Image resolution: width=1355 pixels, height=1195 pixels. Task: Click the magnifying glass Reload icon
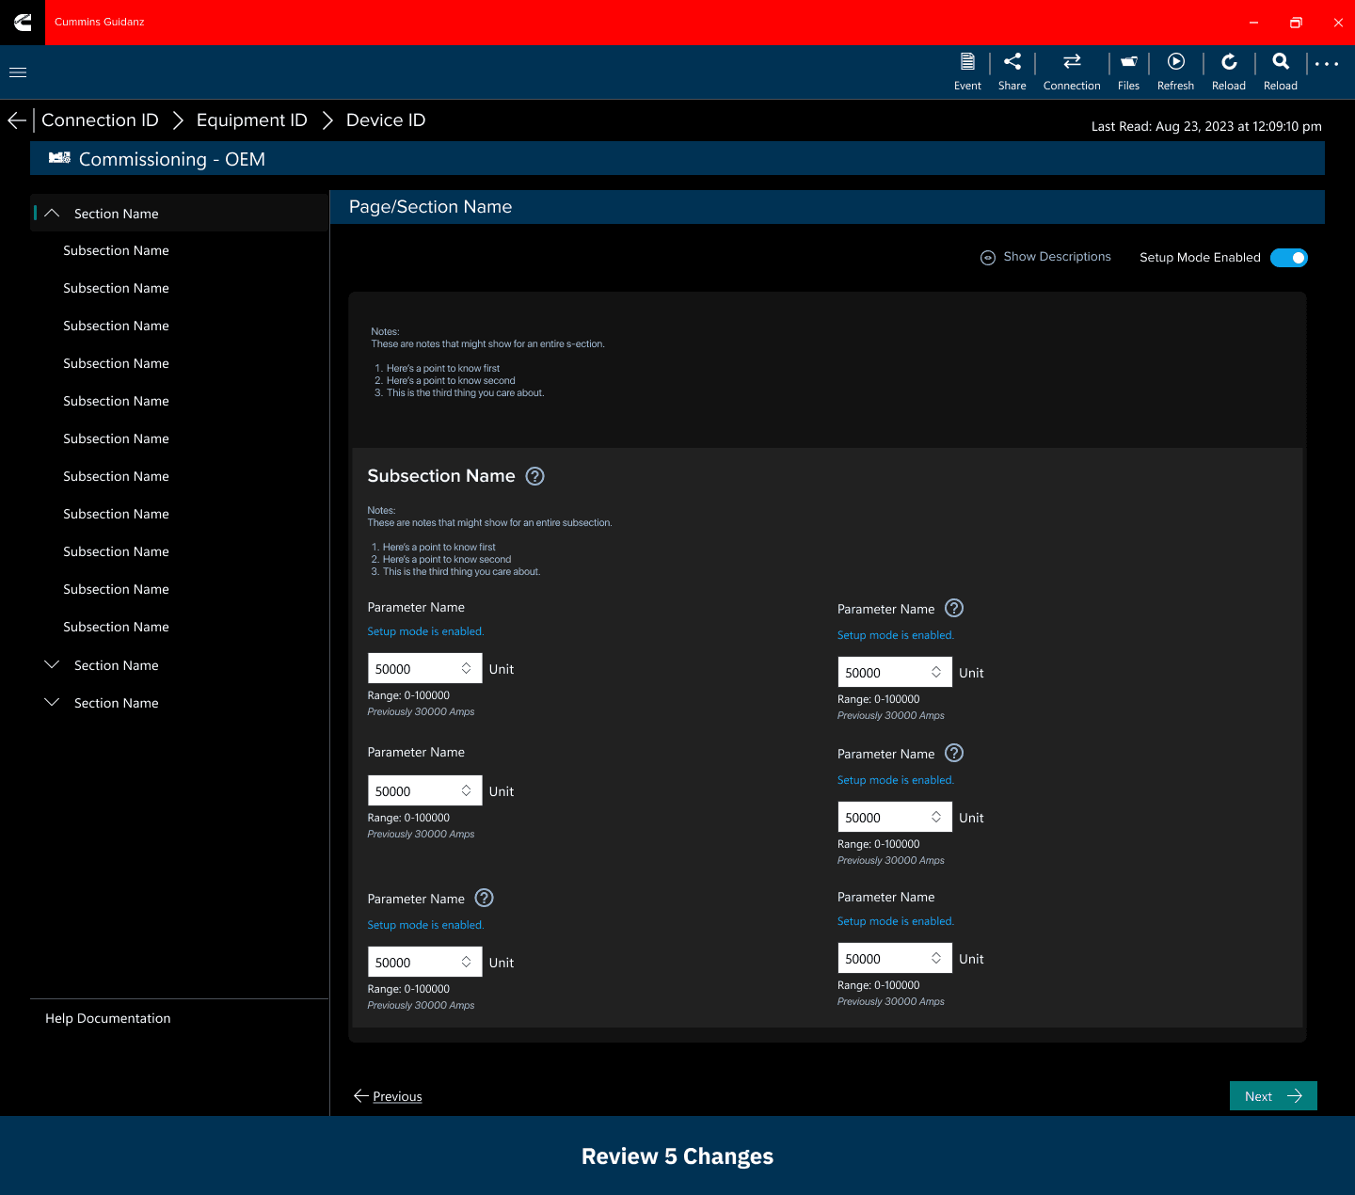1281,61
